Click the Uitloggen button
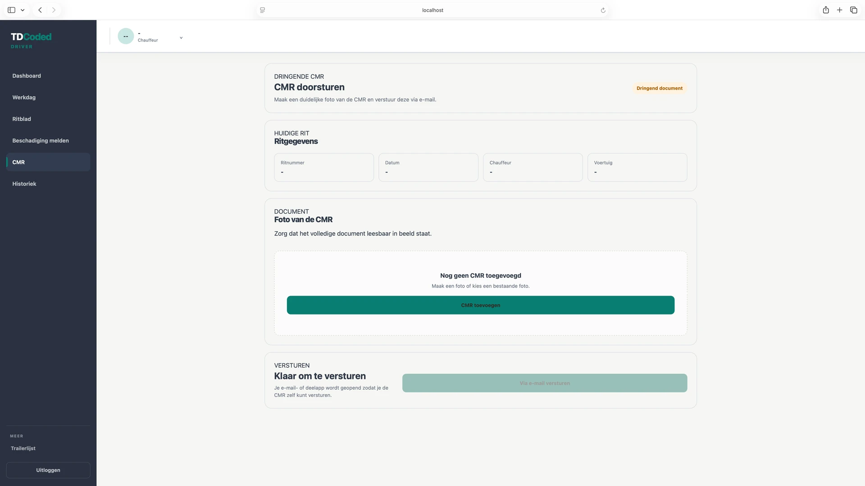Screen dimensions: 865x486 48,470
